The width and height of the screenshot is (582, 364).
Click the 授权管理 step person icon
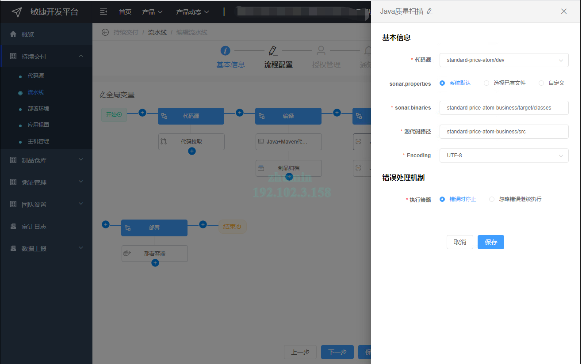click(321, 50)
